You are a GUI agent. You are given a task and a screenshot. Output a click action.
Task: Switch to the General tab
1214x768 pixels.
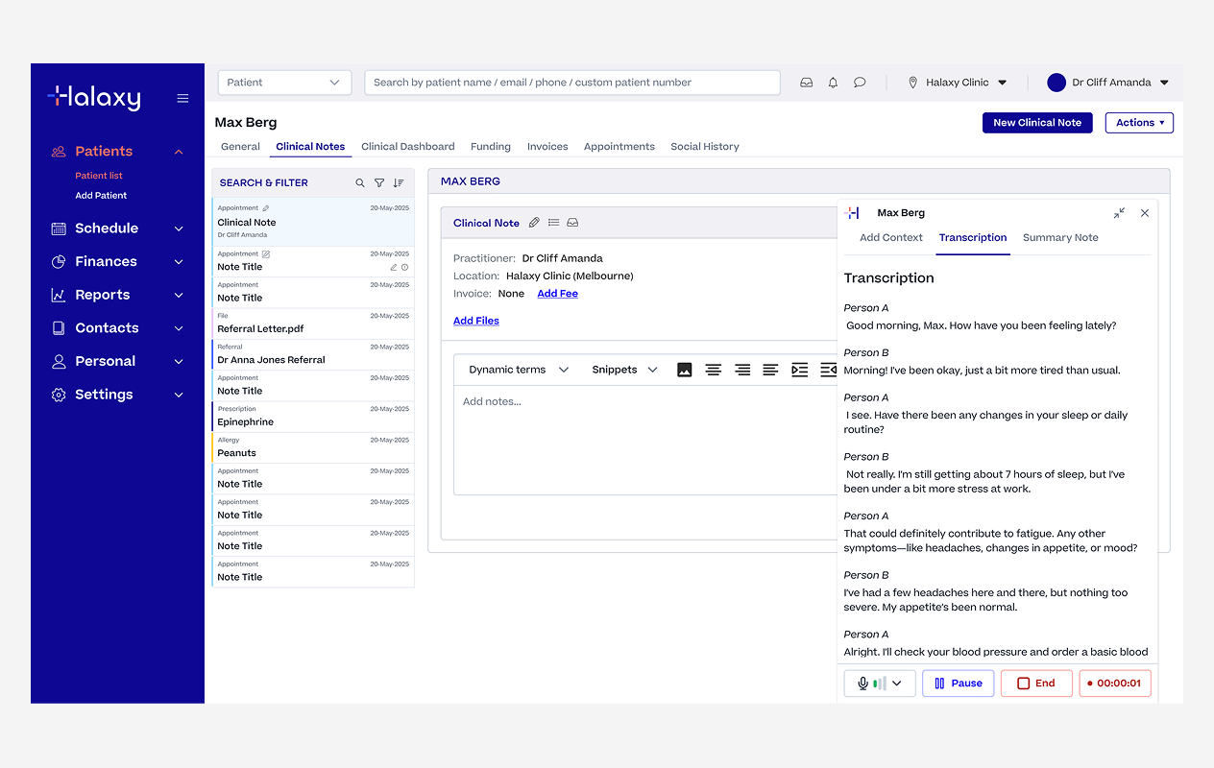pos(240,147)
